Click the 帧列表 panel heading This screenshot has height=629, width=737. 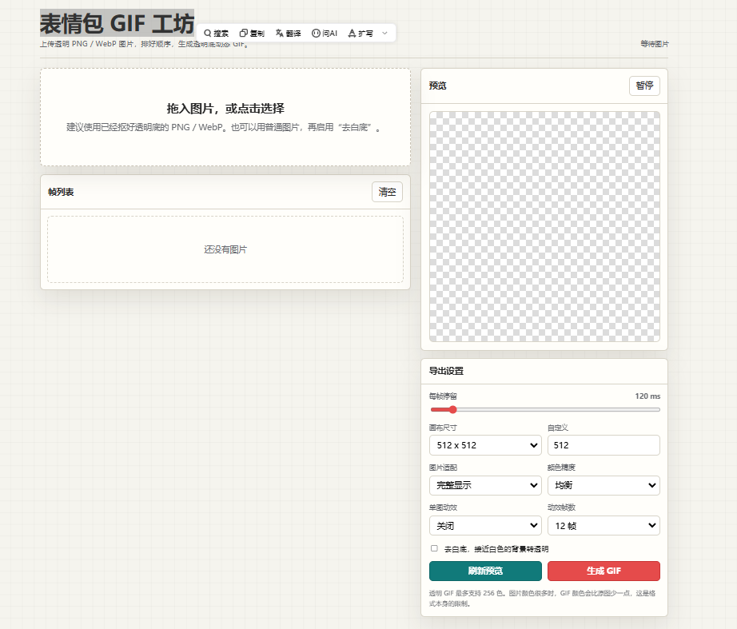[x=61, y=192]
